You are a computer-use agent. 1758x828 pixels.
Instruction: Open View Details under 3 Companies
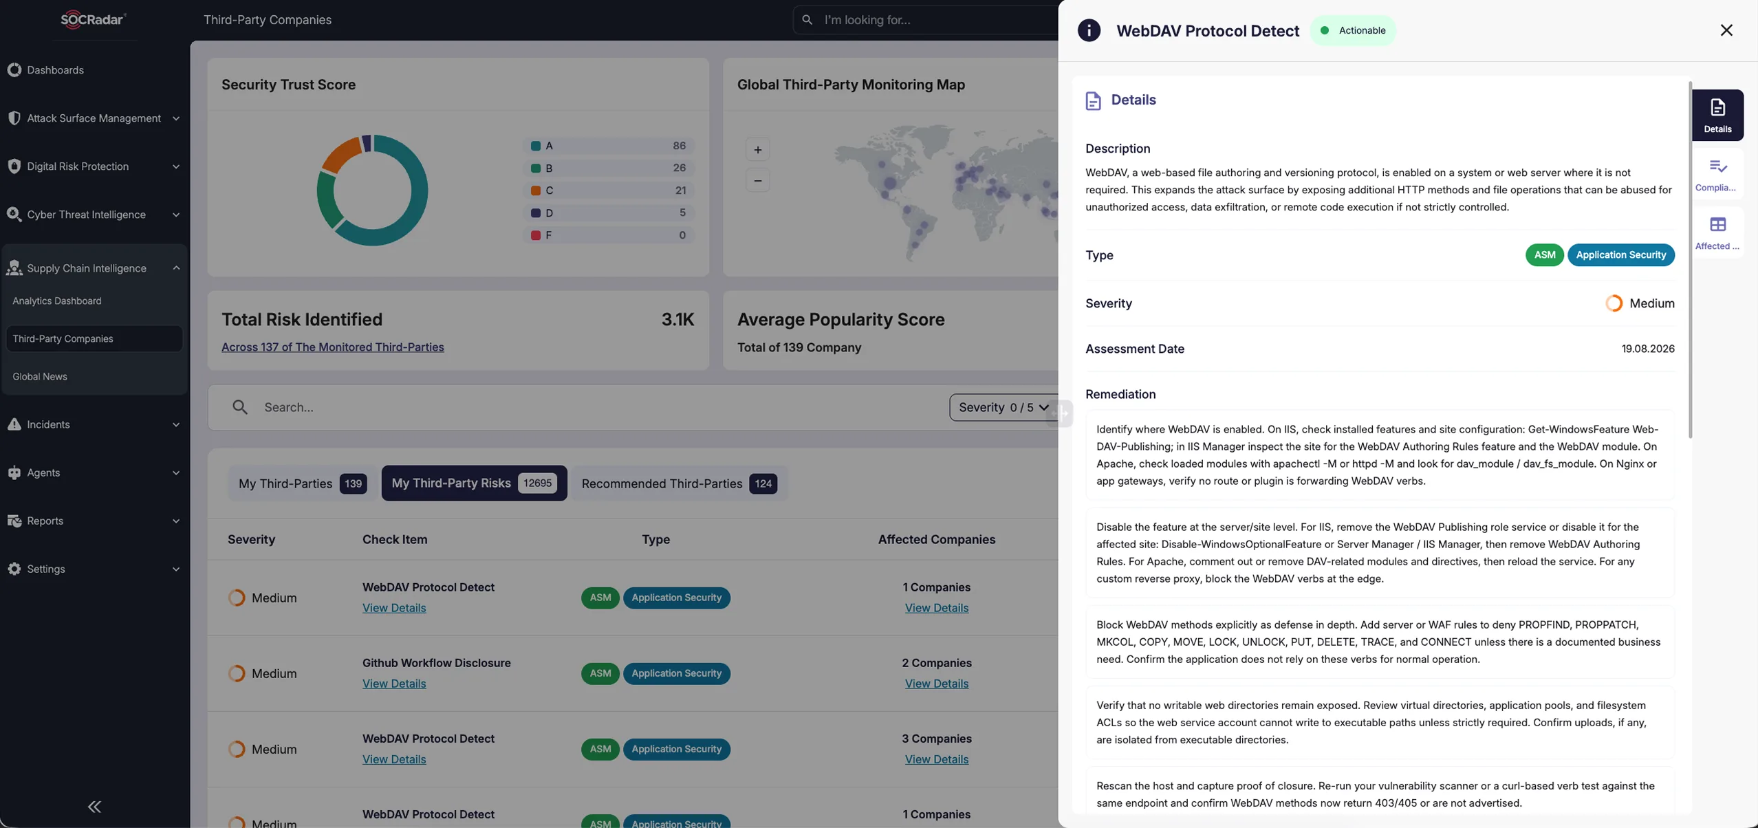936,759
